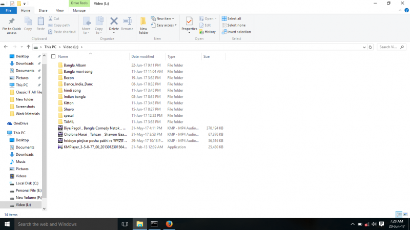Screen dimensions: 410x230
Task: Click the Cut scissors command
Action: (x=54, y=18)
